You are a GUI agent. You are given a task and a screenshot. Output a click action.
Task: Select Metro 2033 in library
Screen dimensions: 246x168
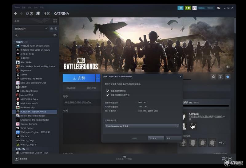point(25,95)
